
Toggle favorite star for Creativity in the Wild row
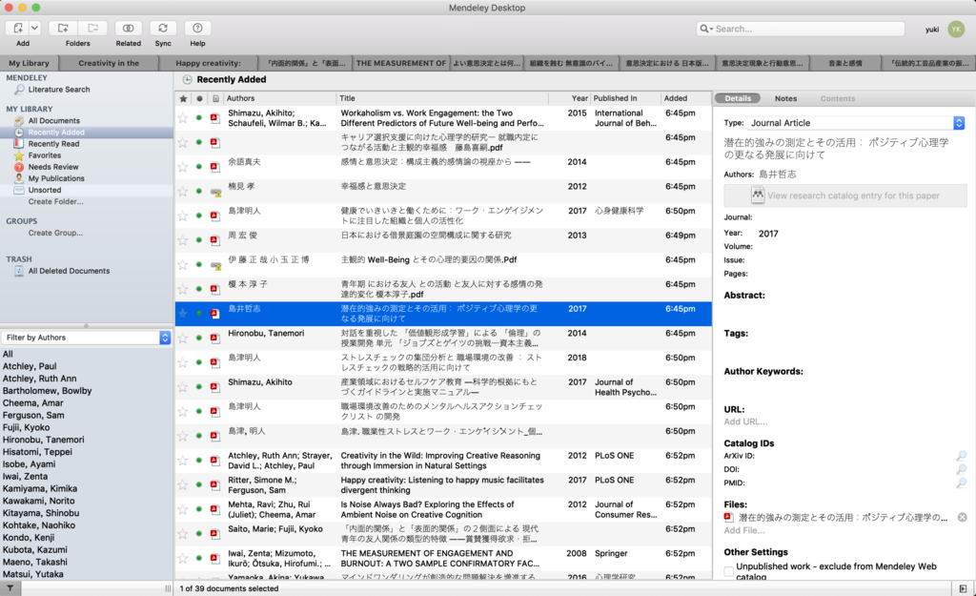[x=183, y=461]
